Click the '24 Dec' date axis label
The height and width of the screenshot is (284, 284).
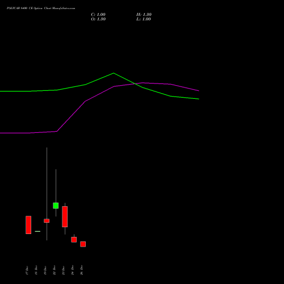72,270
